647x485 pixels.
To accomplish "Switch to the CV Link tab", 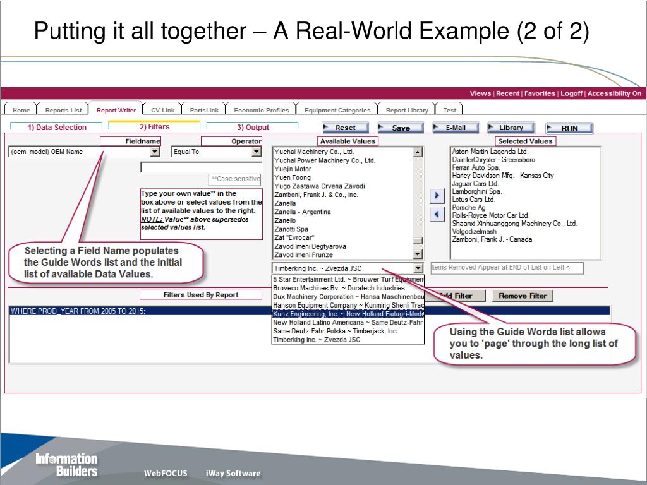I will coord(162,110).
